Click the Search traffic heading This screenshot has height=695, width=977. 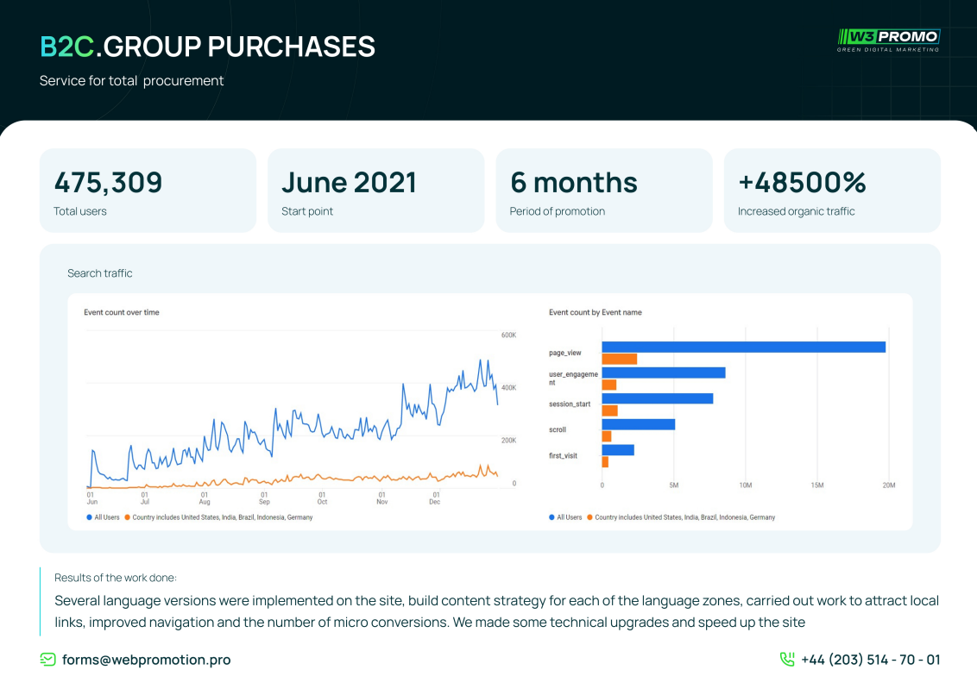[100, 273]
